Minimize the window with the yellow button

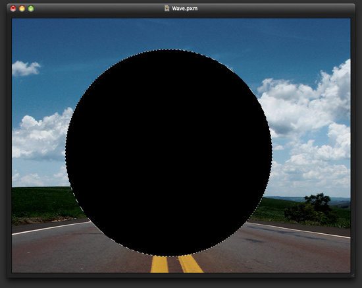click(22, 9)
